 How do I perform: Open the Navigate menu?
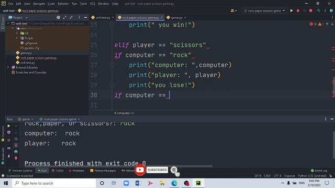[x=39, y=4]
